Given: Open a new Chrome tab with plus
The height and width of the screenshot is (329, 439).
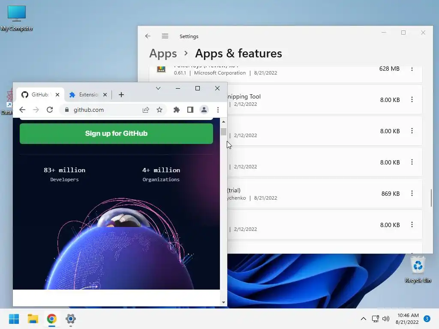Looking at the screenshot, I should [121, 95].
